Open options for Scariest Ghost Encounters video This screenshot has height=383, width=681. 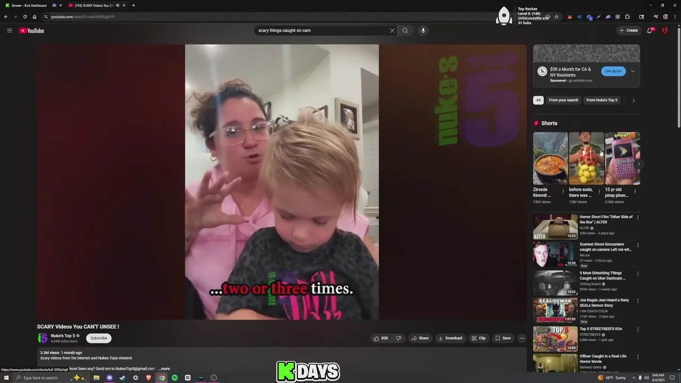[x=637, y=245]
